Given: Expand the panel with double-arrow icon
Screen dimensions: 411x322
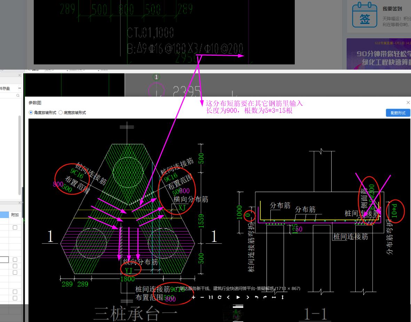Looking at the screenshot, I should [19, 88].
